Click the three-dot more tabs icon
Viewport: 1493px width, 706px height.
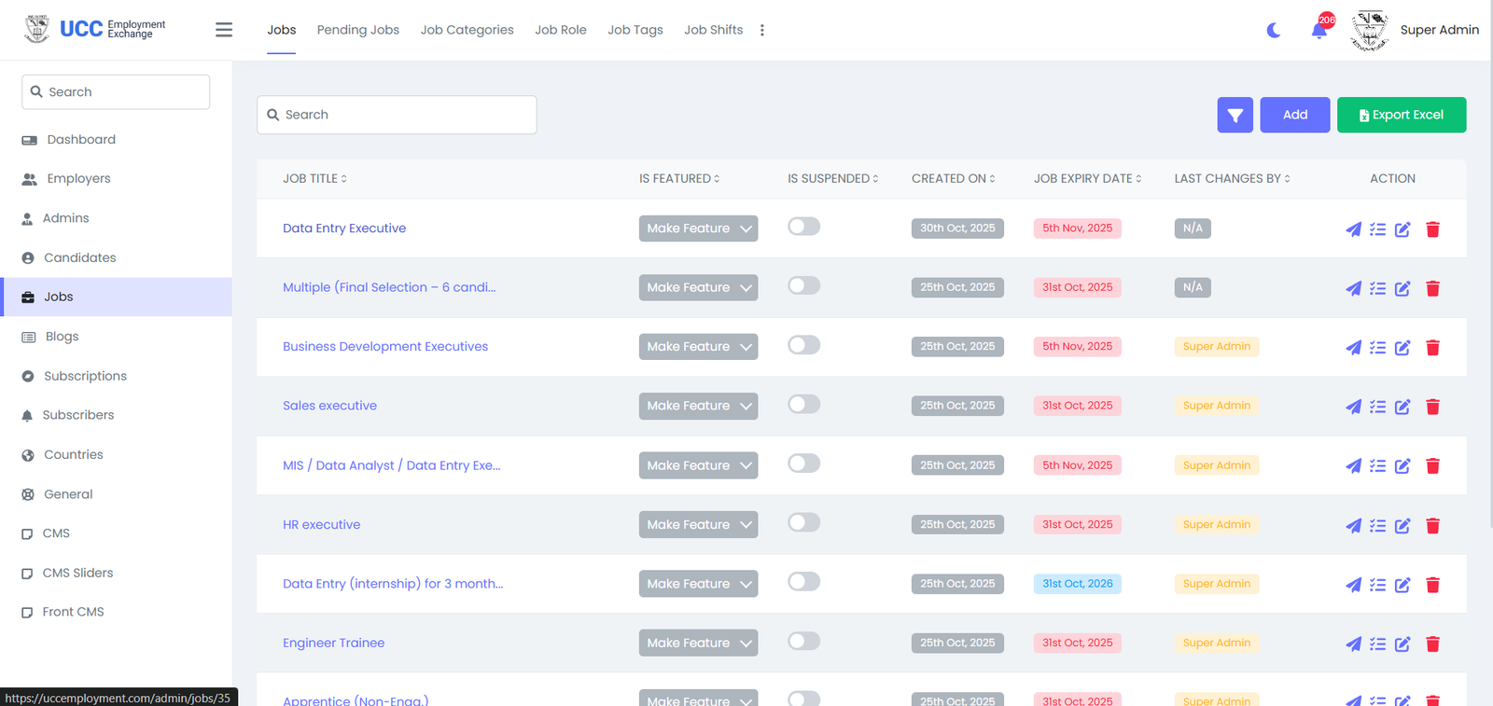point(762,30)
